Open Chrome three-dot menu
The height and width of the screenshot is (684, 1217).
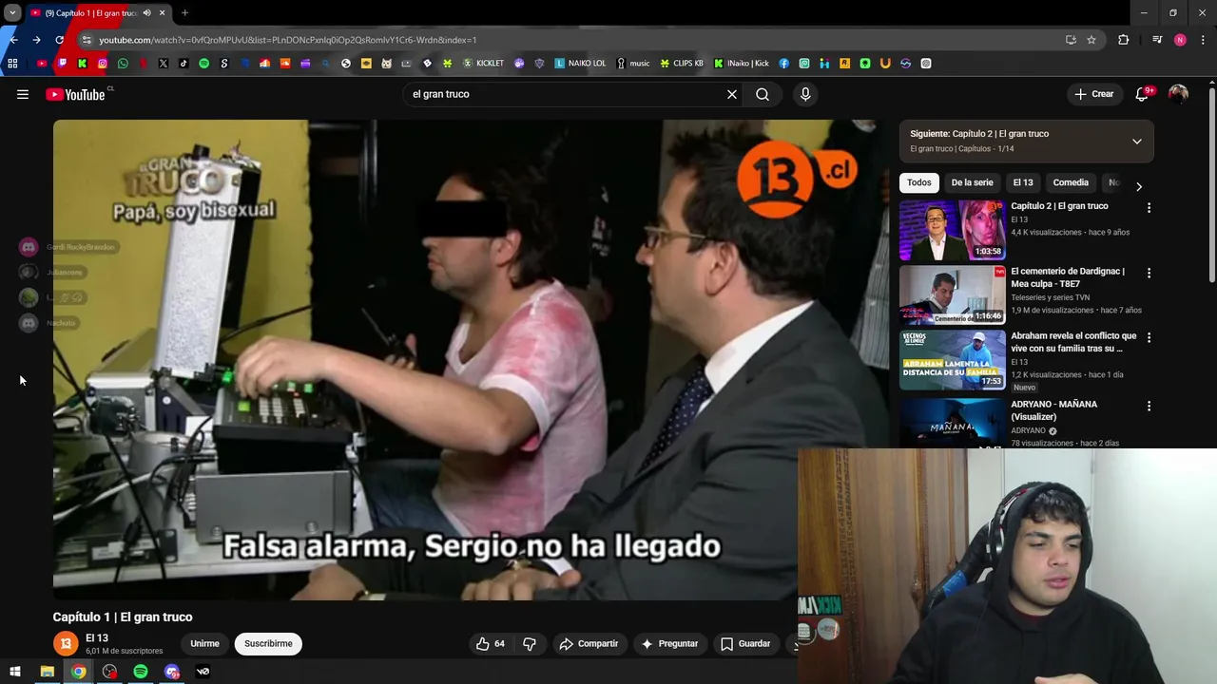pyautogui.click(x=1204, y=40)
